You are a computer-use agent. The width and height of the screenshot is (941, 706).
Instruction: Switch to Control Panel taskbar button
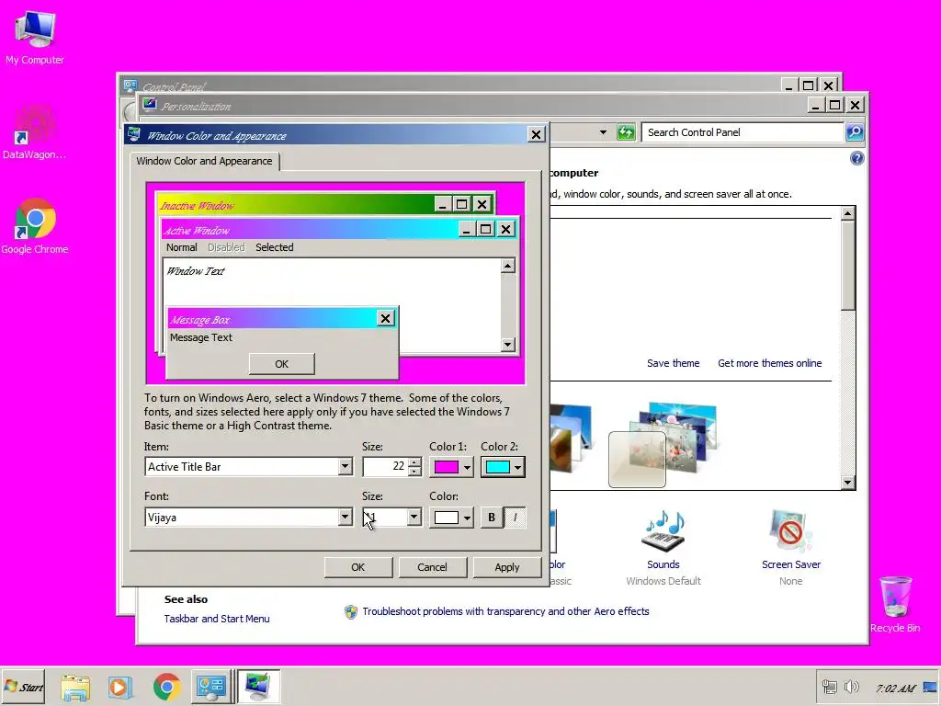click(x=211, y=687)
